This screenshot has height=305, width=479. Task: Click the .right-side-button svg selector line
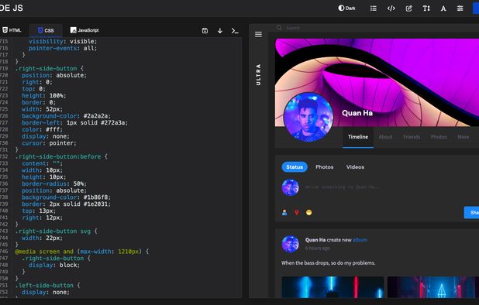pyautogui.click(x=56, y=231)
